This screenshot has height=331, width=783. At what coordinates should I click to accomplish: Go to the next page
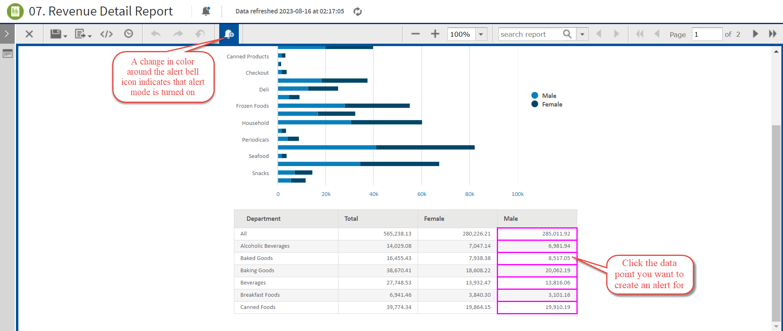pos(755,34)
